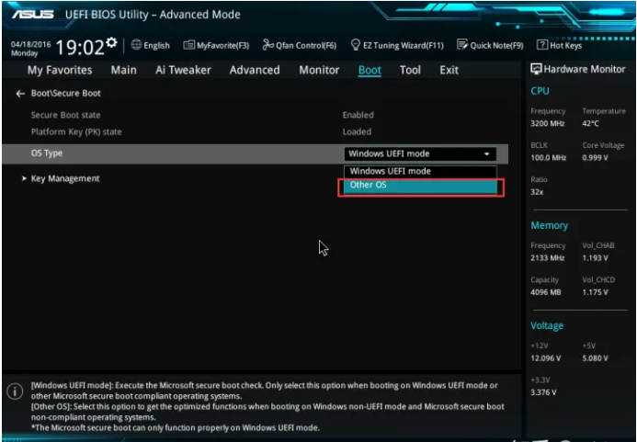The width and height of the screenshot is (637, 442).
Task: Click the Hot Keys question mark icon
Action: point(542,45)
